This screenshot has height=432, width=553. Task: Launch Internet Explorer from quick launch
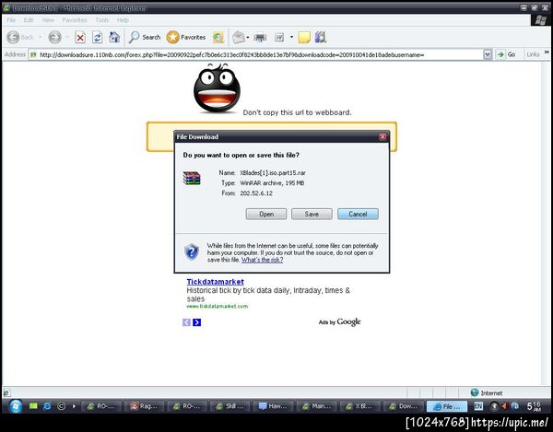(x=47, y=406)
